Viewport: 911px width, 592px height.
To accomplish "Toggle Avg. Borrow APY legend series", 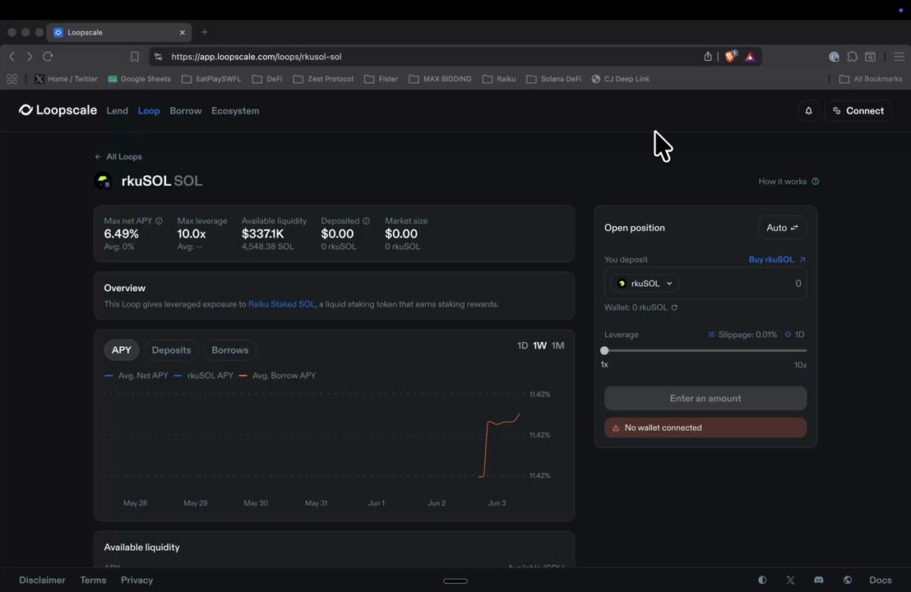I will (x=277, y=375).
